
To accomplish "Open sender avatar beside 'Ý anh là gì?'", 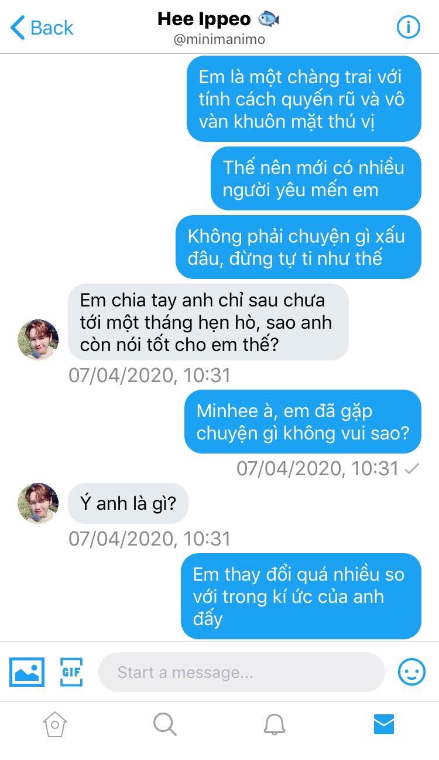I will [x=38, y=503].
